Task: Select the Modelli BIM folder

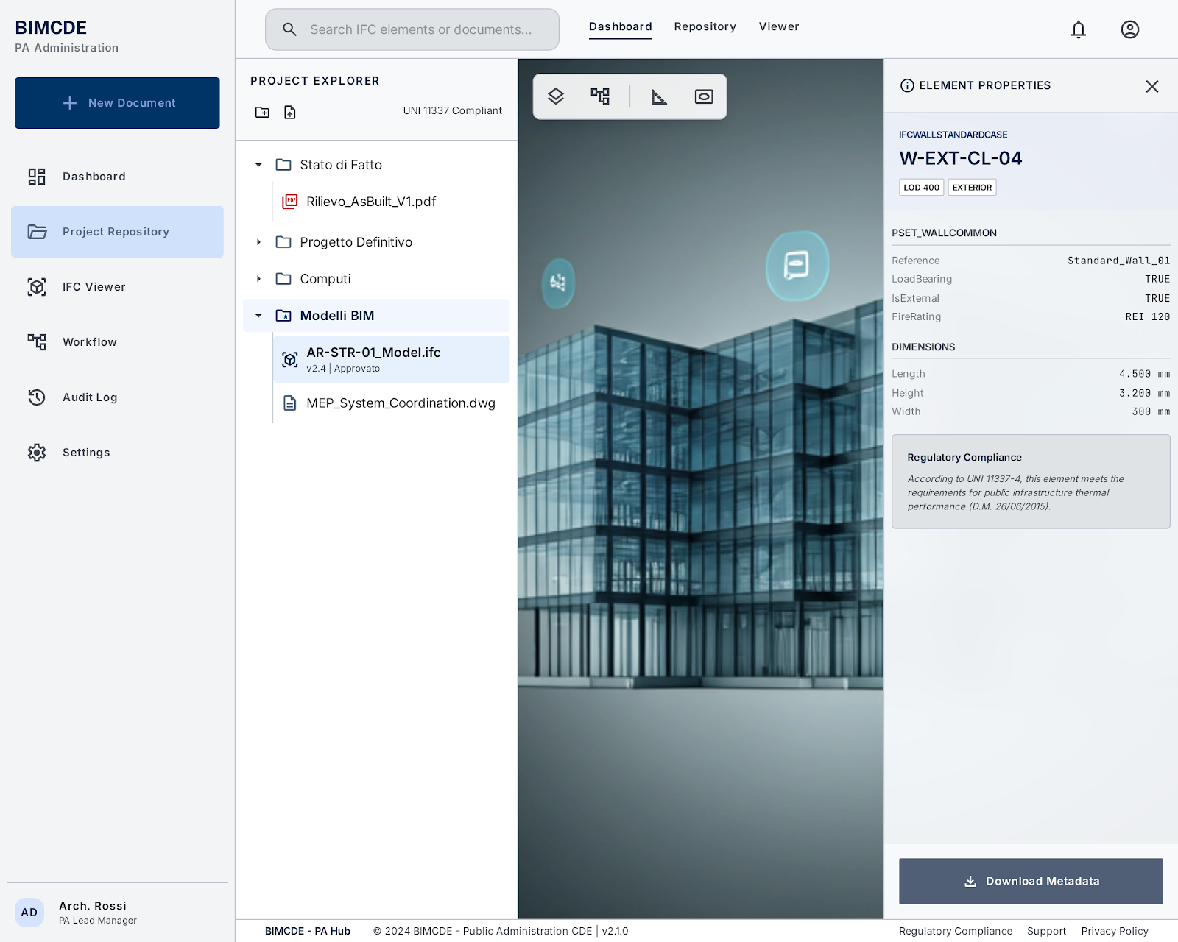Action: [x=376, y=316]
